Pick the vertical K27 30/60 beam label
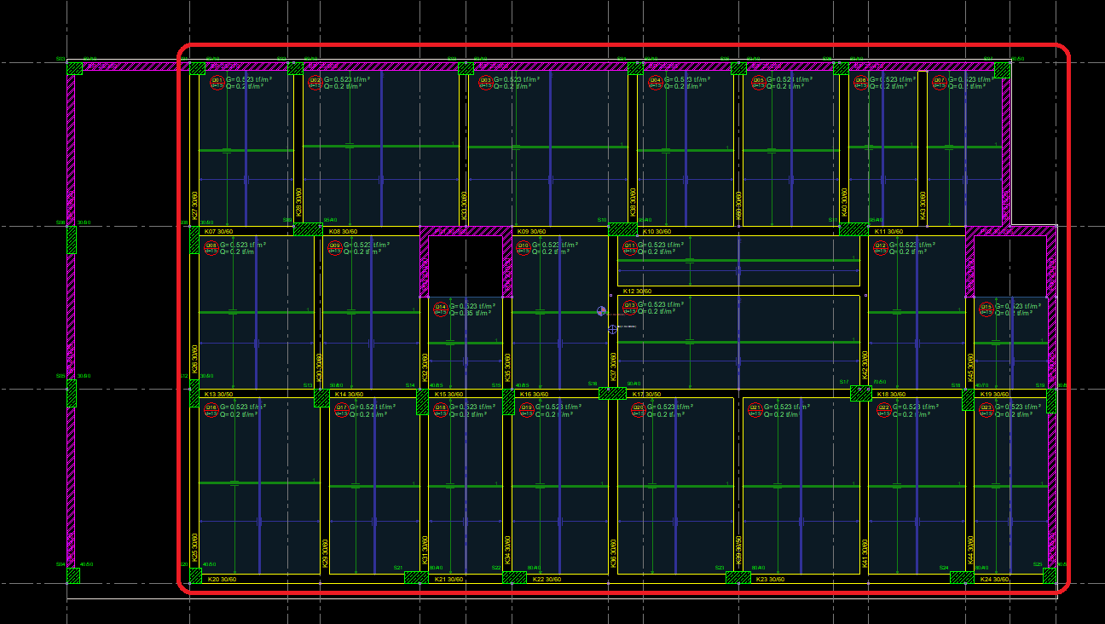This screenshot has width=1105, height=624. click(195, 205)
